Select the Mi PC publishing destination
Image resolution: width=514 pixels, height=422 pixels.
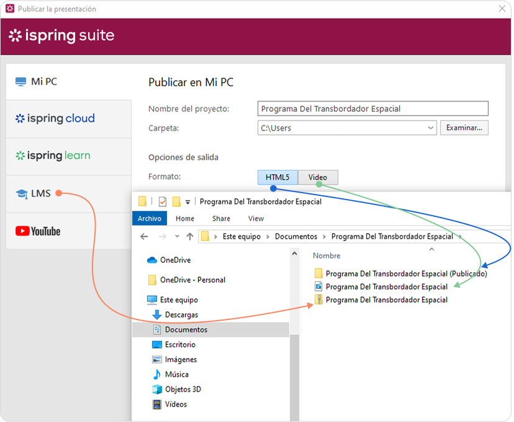[68, 81]
